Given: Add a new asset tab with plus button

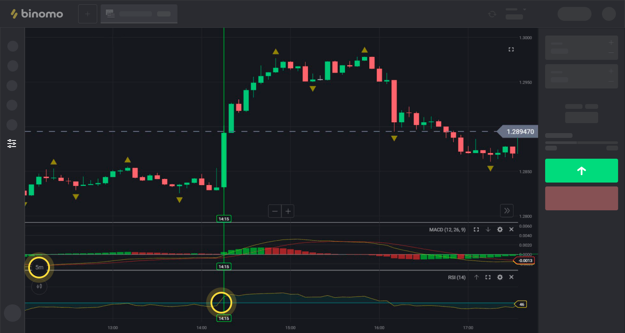Looking at the screenshot, I should 87,14.
